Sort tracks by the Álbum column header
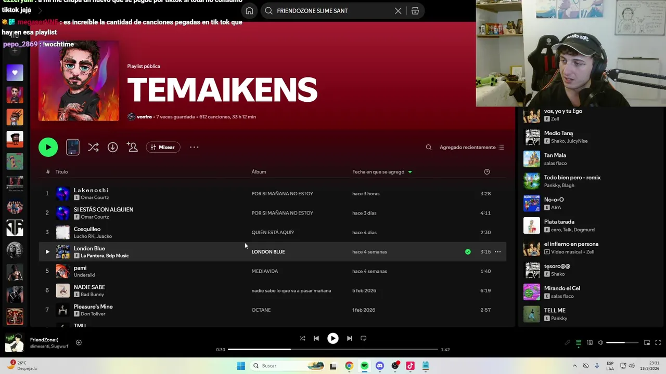This screenshot has width=666, height=374. pyautogui.click(x=259, y=172)
